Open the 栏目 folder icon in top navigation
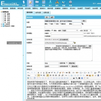This screenshot has width=101, height=101. 37,3
